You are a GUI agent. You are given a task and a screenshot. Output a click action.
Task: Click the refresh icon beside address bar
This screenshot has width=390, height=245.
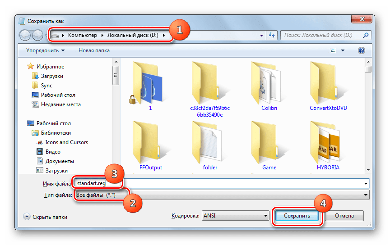(272, 36)
